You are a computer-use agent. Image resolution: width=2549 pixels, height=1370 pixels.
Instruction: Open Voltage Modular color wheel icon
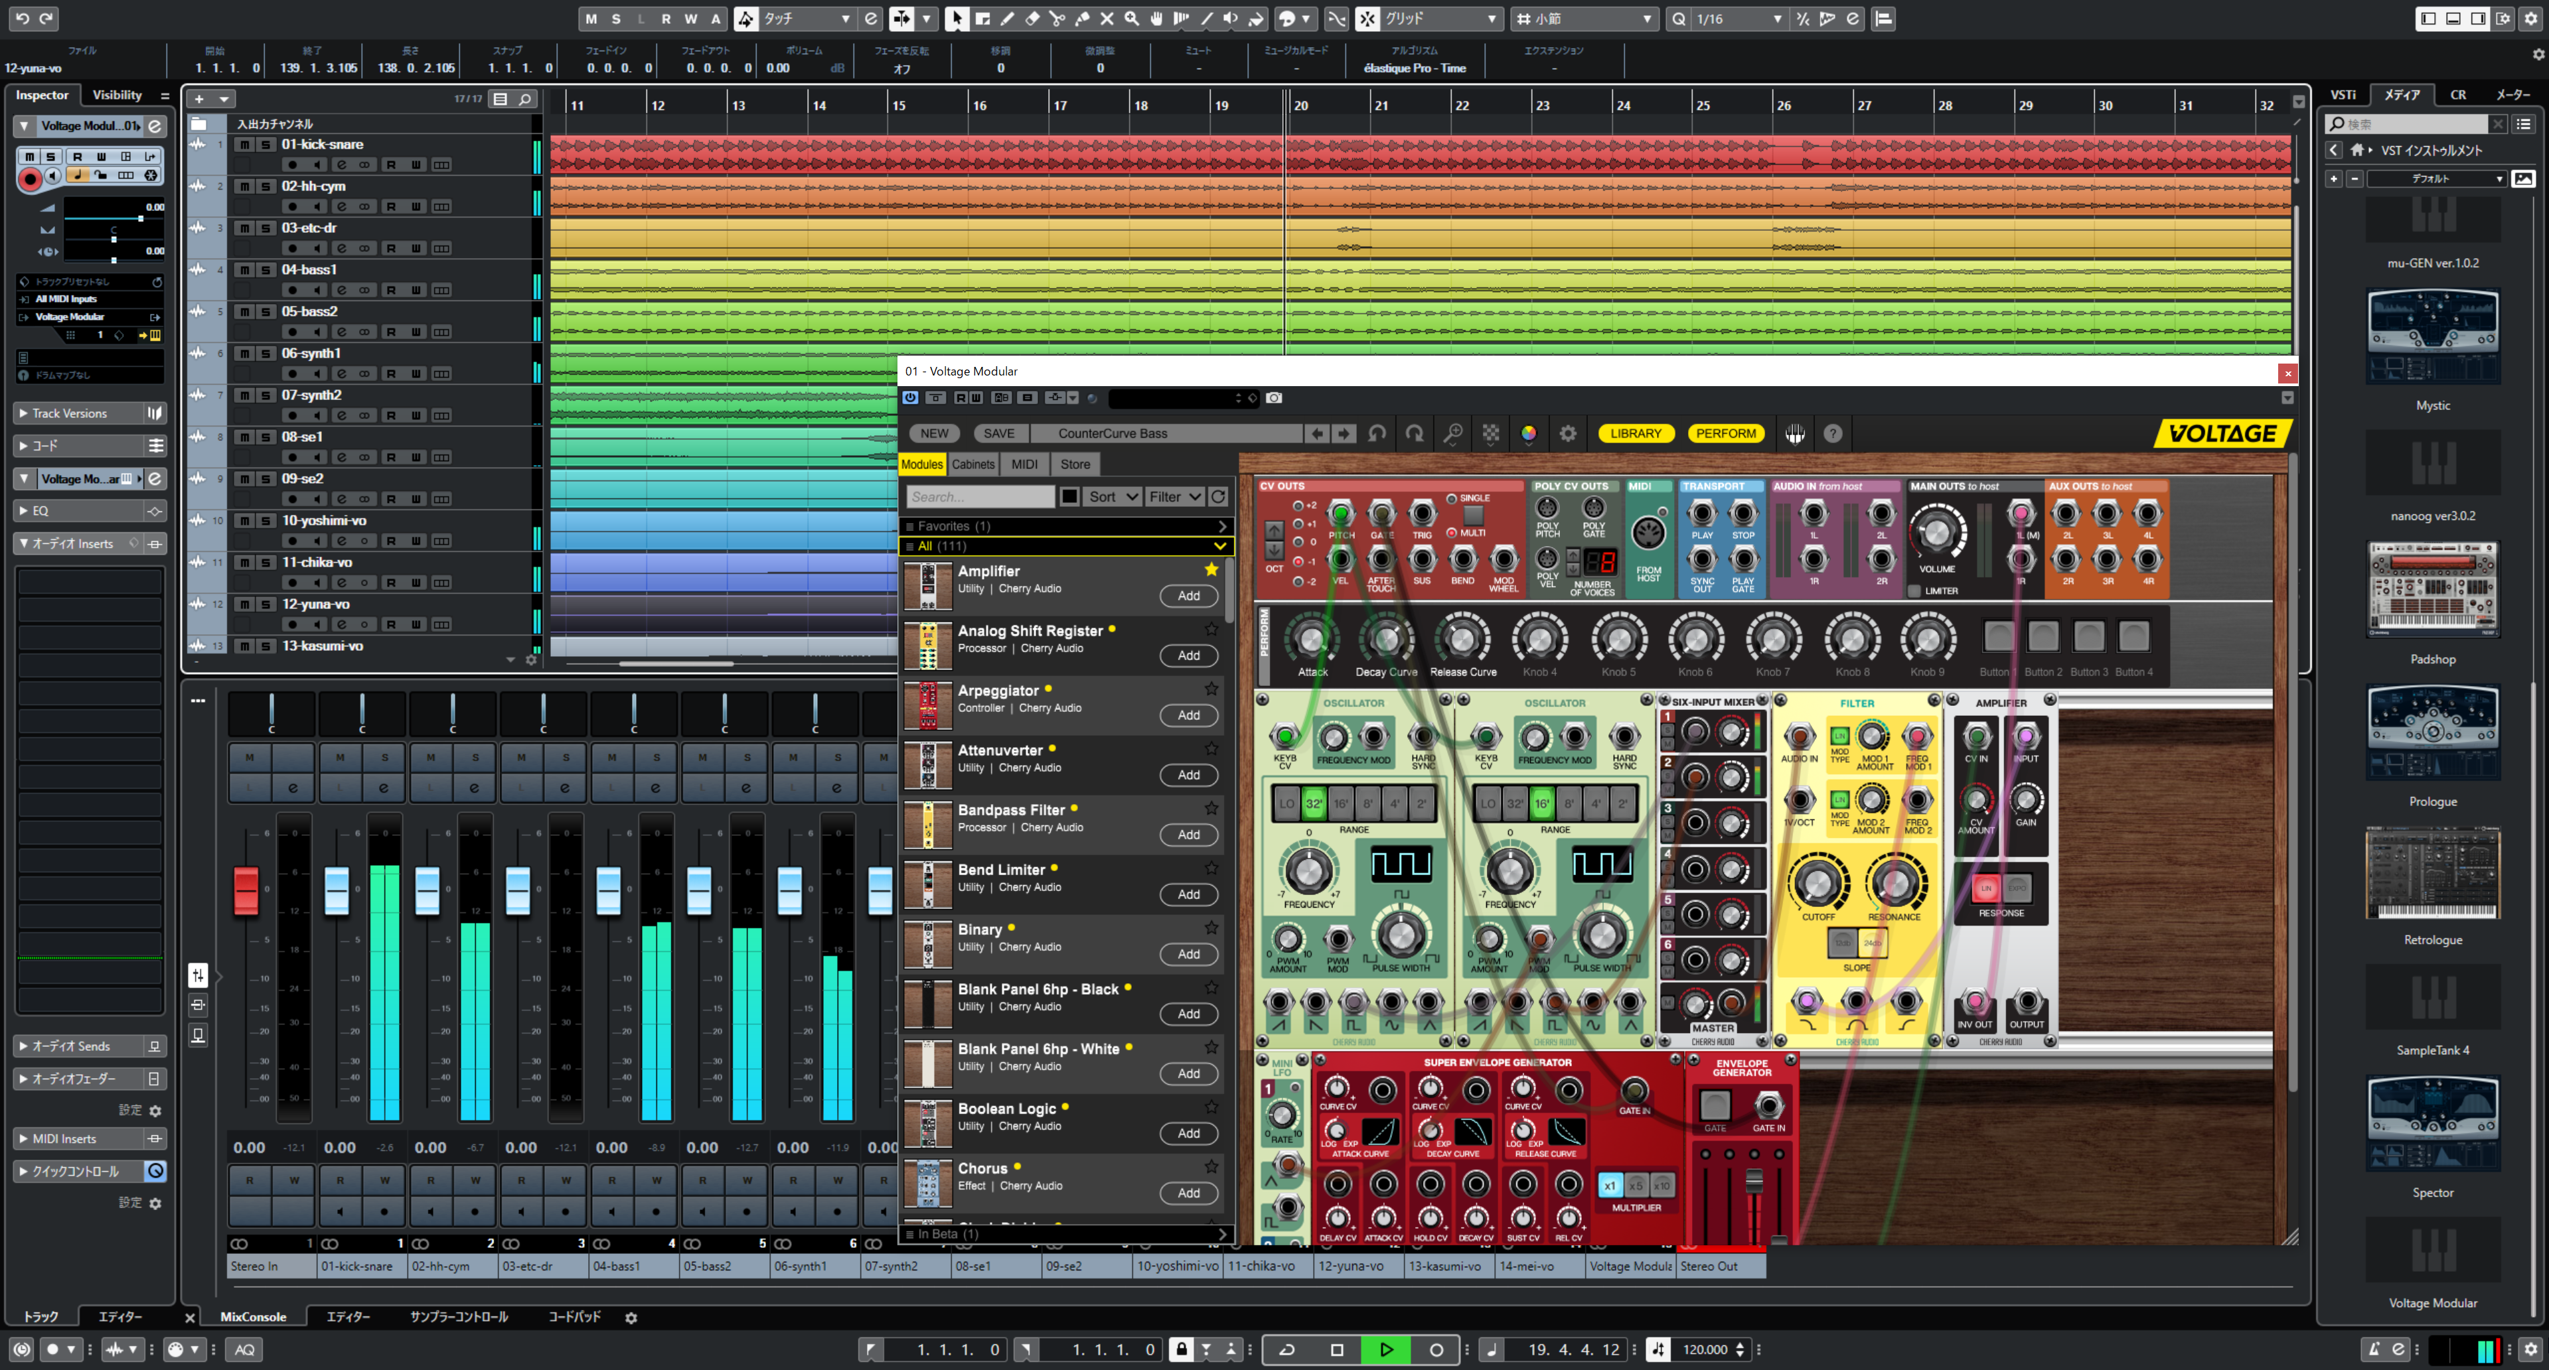[1529, 433]
